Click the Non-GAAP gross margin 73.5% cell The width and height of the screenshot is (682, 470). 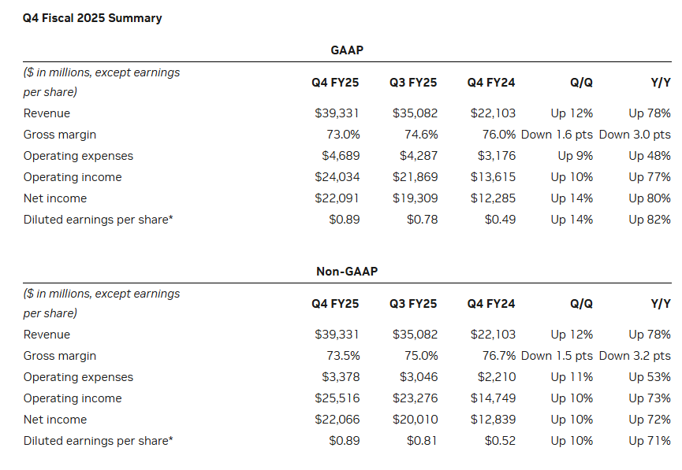click(343, 356)
